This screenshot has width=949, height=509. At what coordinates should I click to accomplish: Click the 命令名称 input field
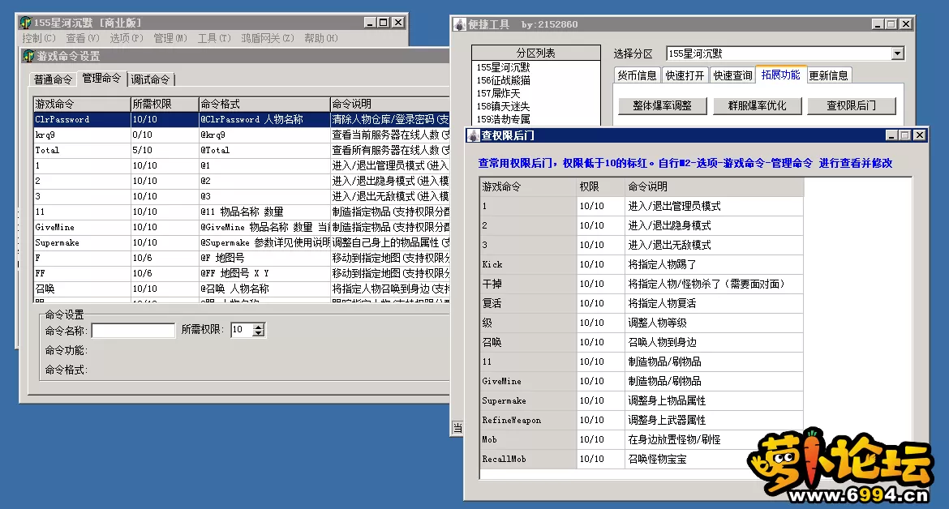133,330
